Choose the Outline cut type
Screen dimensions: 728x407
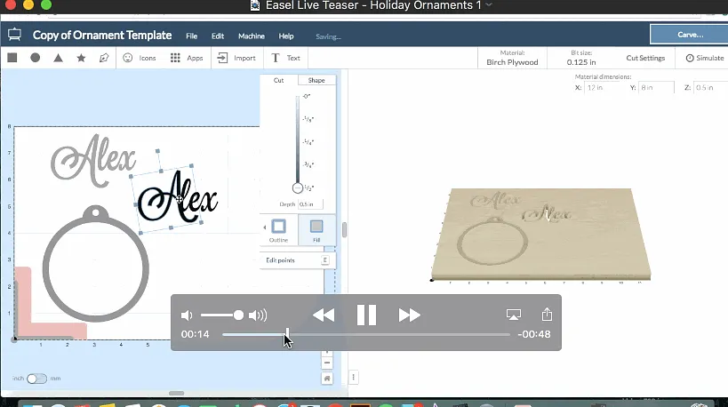point(278,230)
